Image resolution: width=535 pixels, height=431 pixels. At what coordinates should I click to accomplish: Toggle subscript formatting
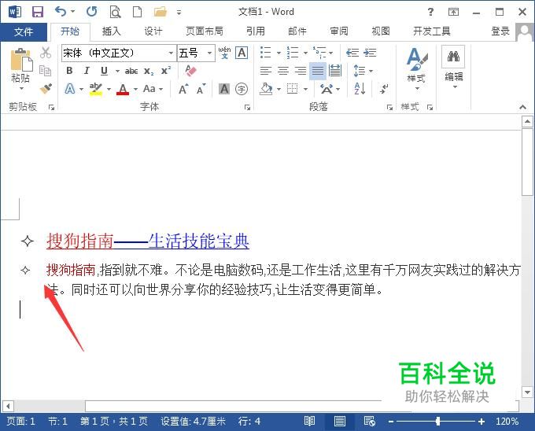click(149, 71)
